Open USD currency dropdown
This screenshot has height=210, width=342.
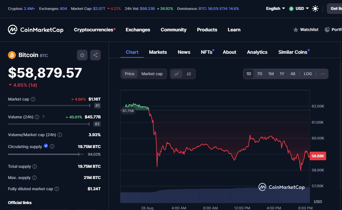tap(299, 9)
